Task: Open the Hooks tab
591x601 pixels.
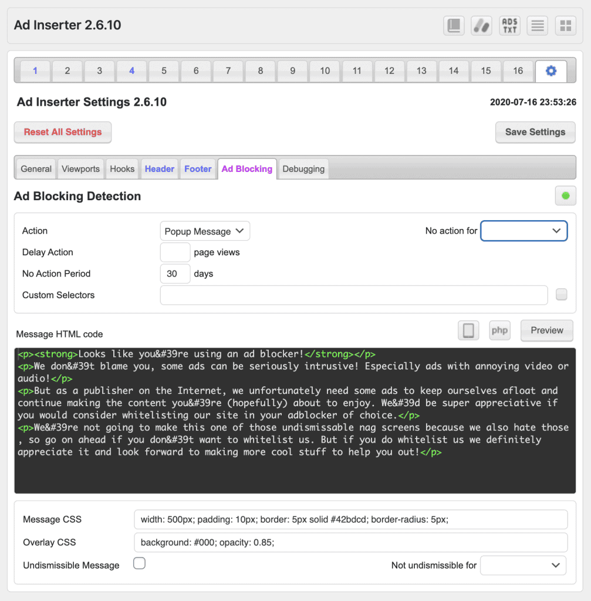Action: point(122,169)
